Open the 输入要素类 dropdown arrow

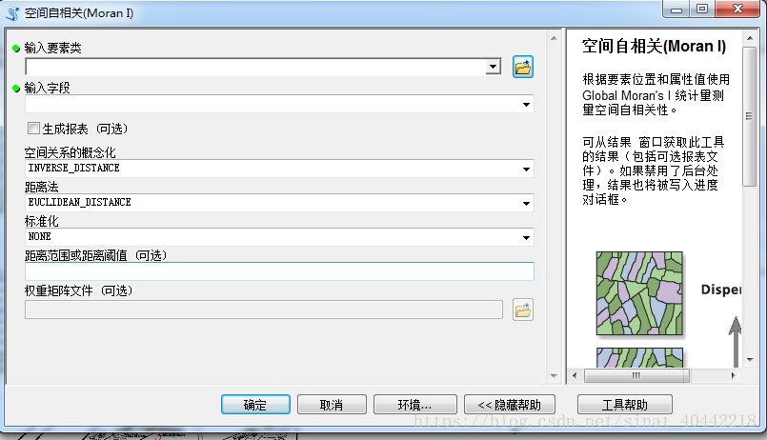[x=494, y=67]
